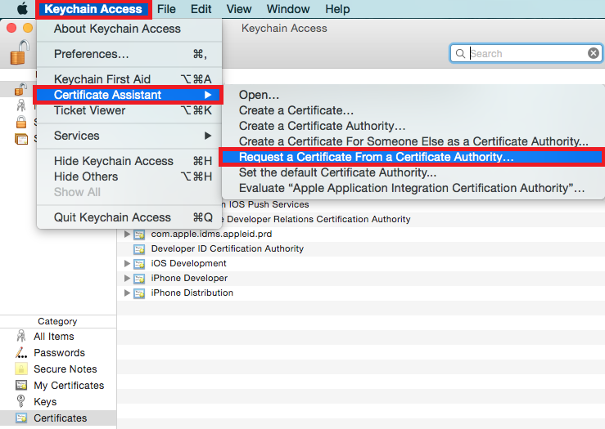Click the Developer ID Certification Authority icon
The width and height of the screenshot is (605, 429).
(x=139, y=248)
